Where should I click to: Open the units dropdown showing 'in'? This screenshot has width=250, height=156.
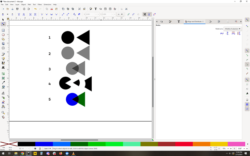point(120,14)
